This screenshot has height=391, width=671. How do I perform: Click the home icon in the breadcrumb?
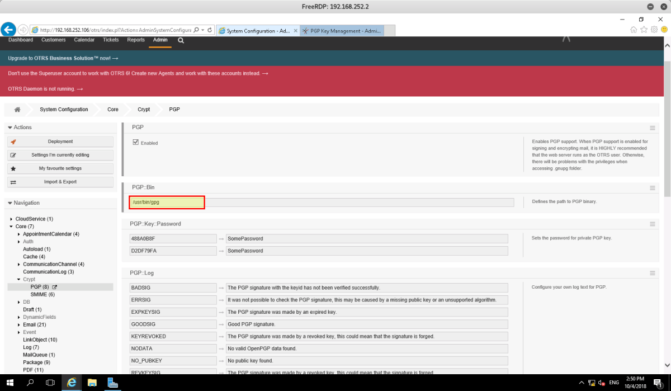pyautogui.click(x=17, y=109)
